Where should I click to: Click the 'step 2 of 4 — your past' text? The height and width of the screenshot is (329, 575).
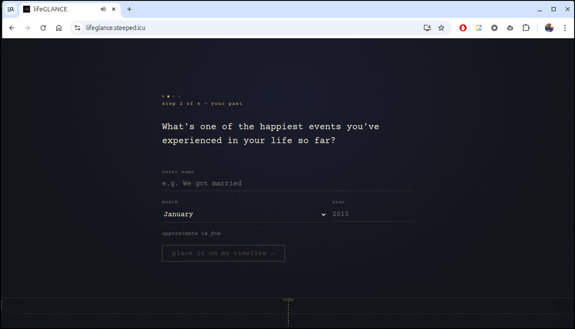coord(202,104)
